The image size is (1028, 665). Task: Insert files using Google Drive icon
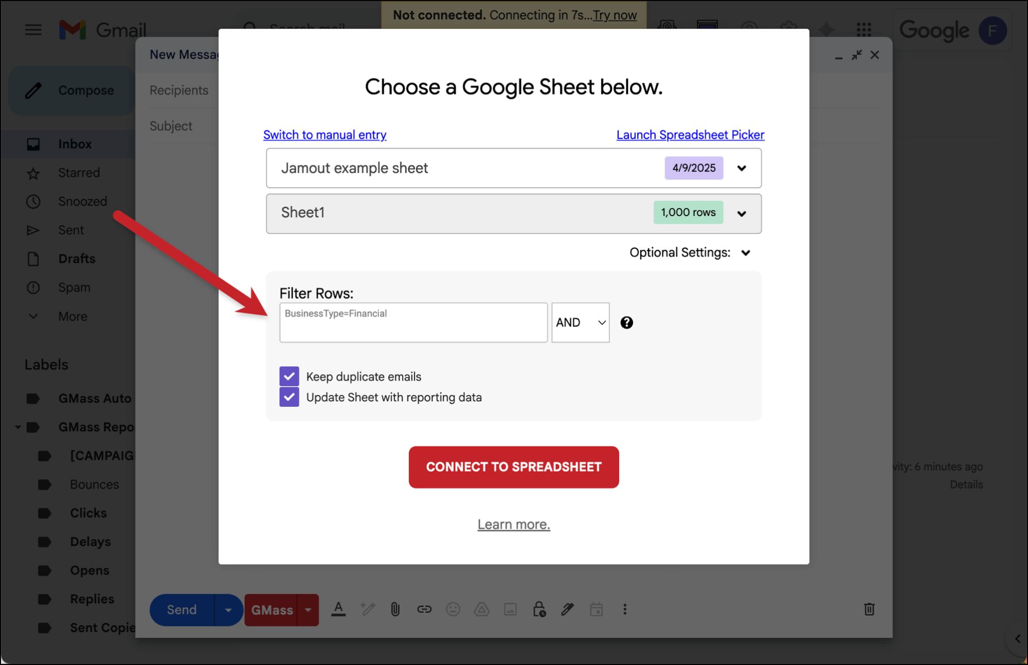coord(482,609)
